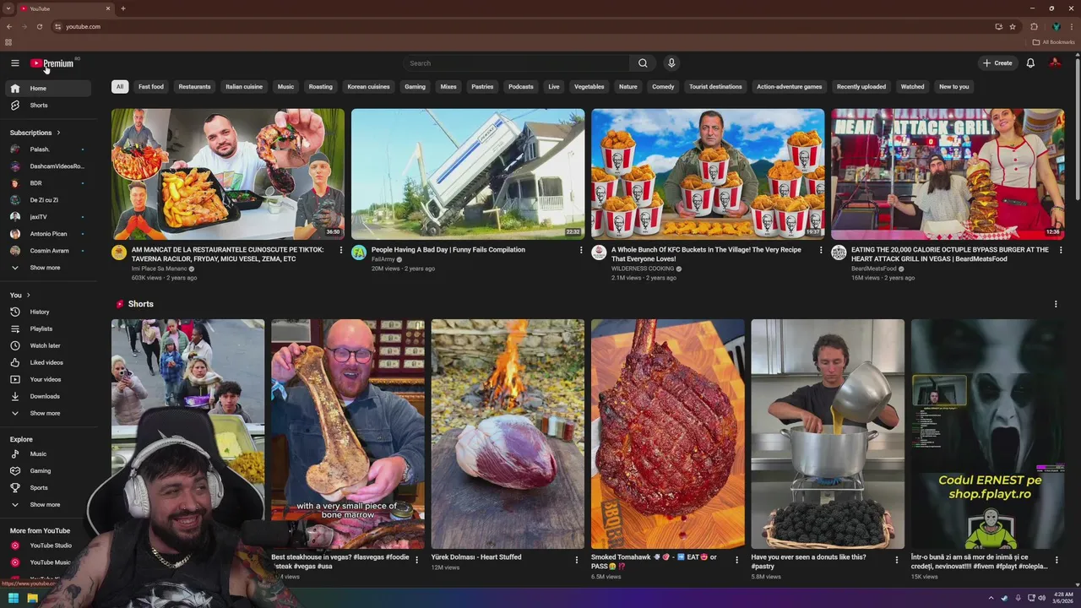This screenshot has height=608, width=1081.
Task: Click into the Search field
Action: coord(516,63)
